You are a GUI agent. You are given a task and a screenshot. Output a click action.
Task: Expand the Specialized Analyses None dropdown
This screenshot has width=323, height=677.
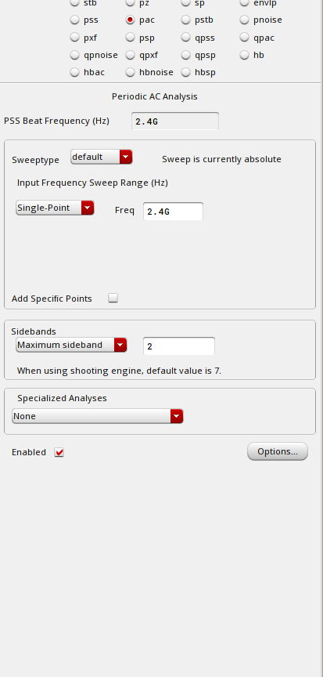98,416
